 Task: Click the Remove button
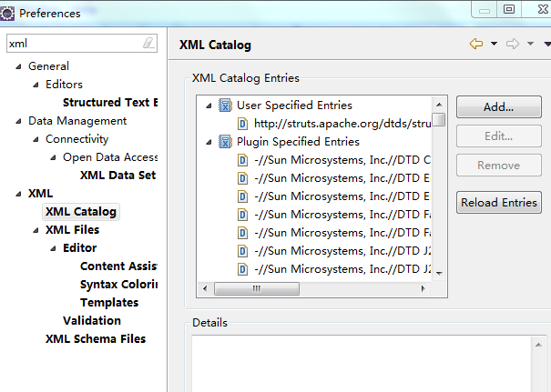pyautogui.click(x=499, y=165)
